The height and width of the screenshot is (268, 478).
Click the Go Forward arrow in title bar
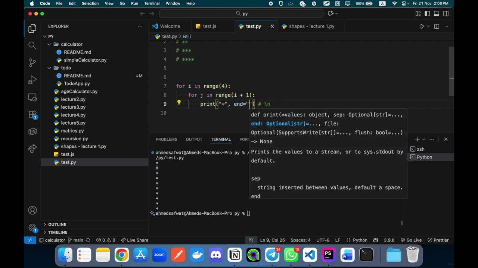(x=152, y=13)
